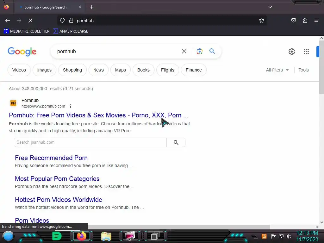324x243 pixels.
Task: Click the stacked windows taskbar icon
Action: pyautogui.click(x=155, y=236)
